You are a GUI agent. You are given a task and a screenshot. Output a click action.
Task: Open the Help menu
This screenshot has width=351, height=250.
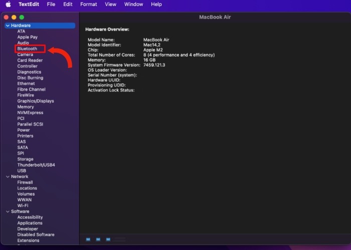[x=156, y=4]
